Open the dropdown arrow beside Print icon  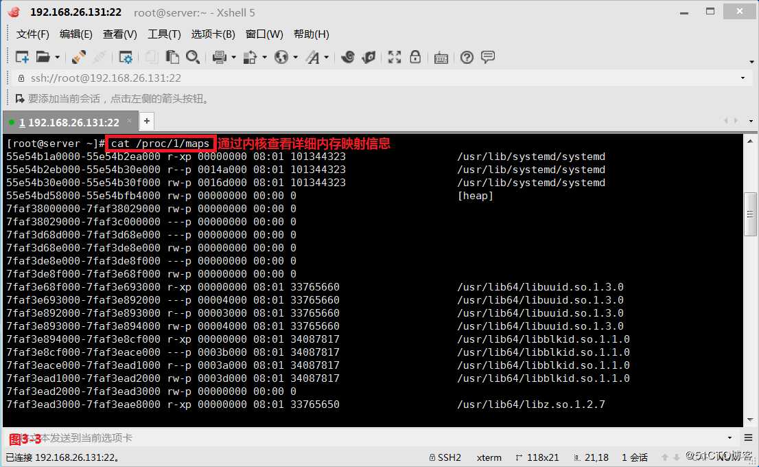click(233, 57)
